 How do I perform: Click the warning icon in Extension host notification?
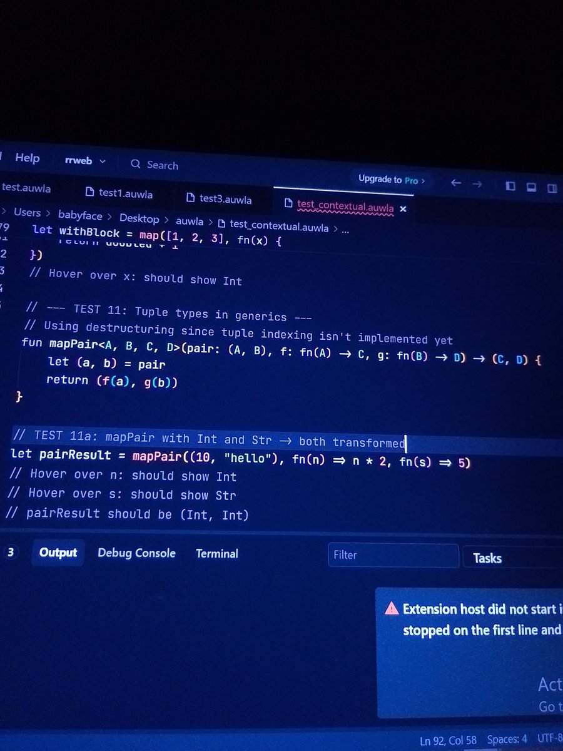392,608
